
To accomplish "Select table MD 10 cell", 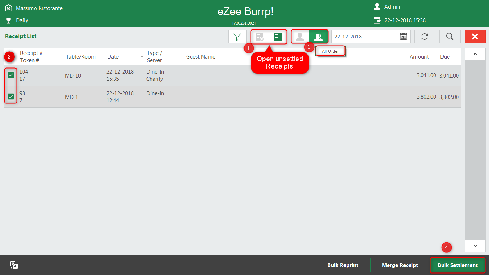I will [x=73, y=75].
